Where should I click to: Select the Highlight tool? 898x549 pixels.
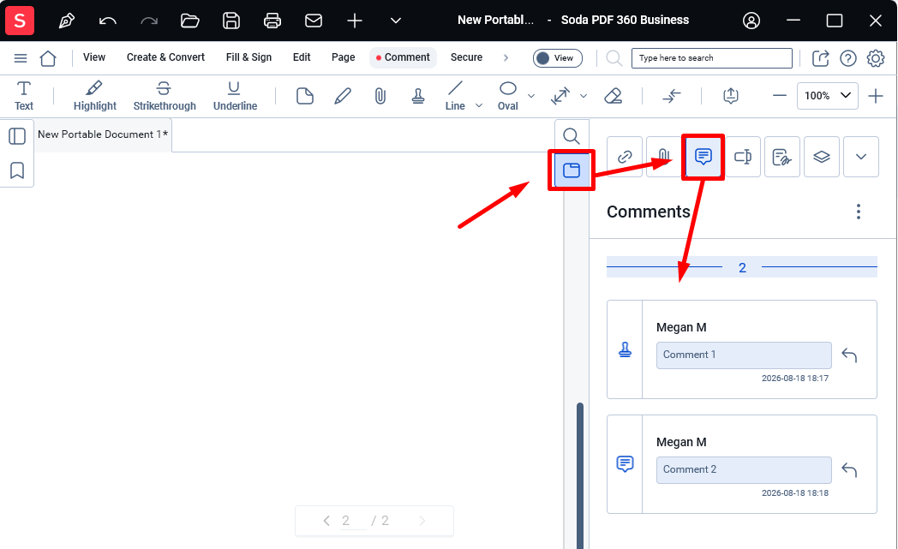point(94,96)
